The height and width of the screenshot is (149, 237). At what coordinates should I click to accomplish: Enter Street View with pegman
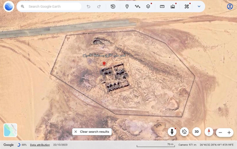point(172,132)
